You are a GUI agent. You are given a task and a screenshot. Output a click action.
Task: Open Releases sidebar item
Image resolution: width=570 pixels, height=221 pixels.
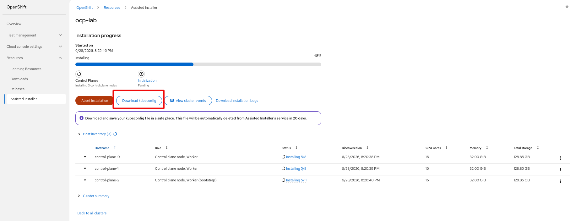click(x=17, y=89)
